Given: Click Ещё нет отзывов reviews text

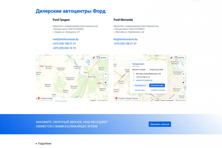Looking at the screenshot, I should [x=139, y=70].
